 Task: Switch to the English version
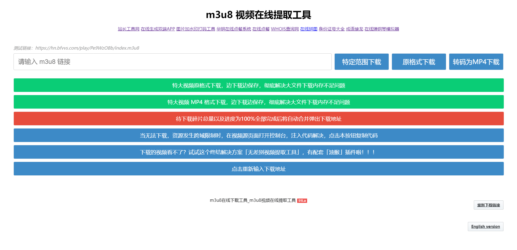[485, 227]
